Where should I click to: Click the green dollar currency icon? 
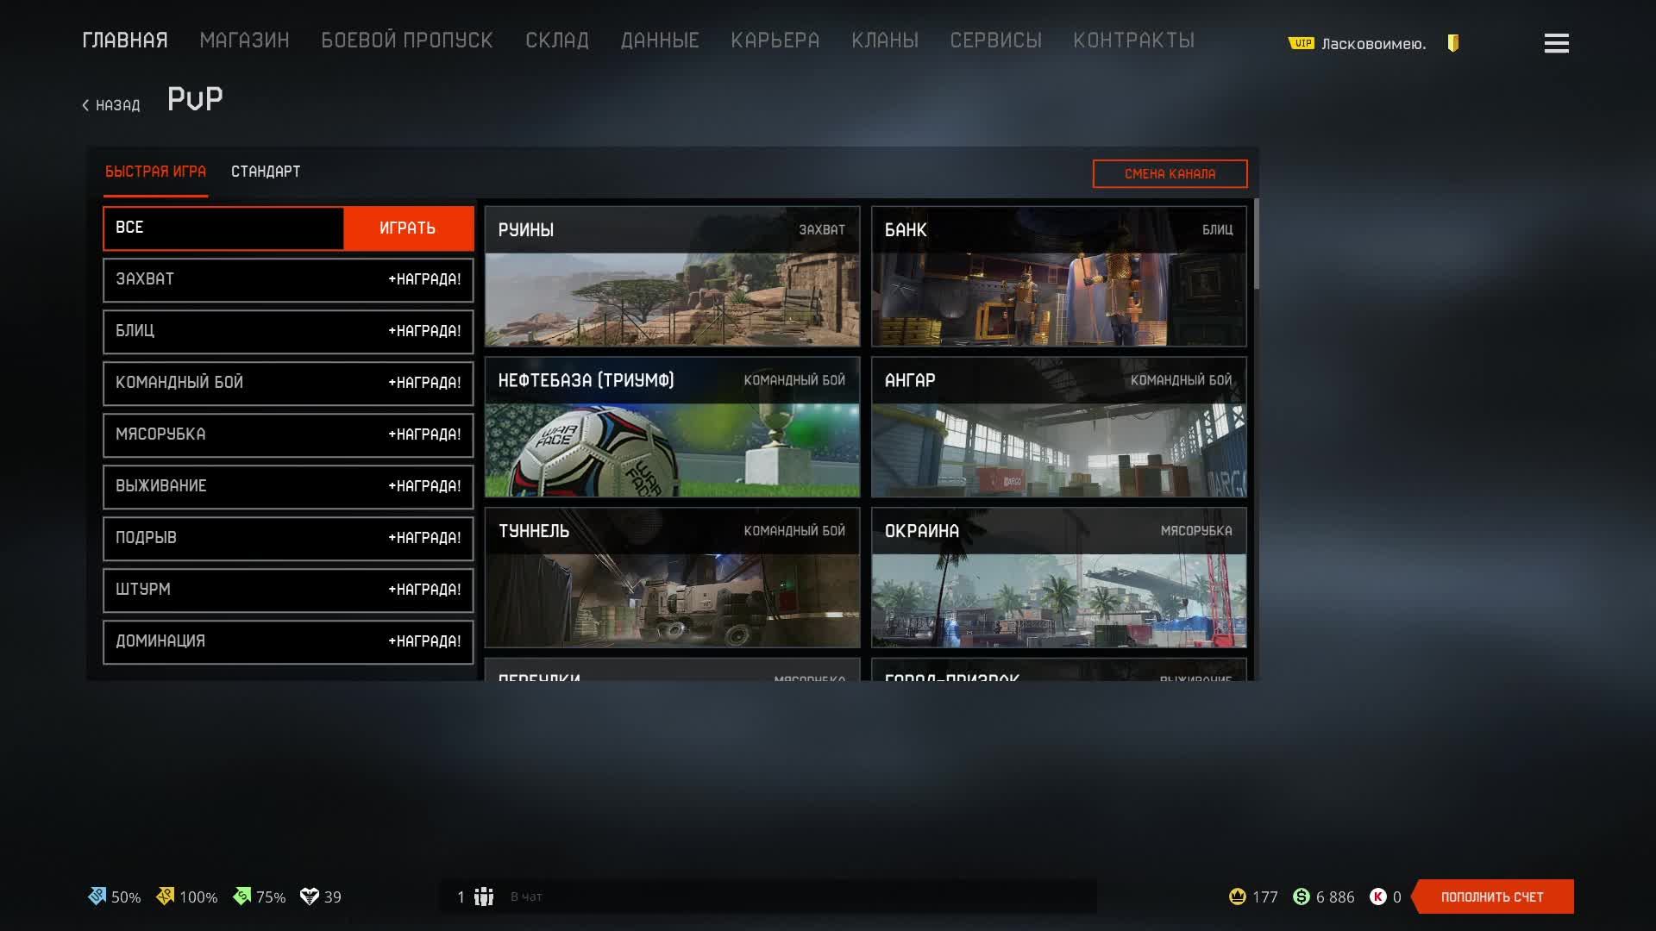point(1302,897)
